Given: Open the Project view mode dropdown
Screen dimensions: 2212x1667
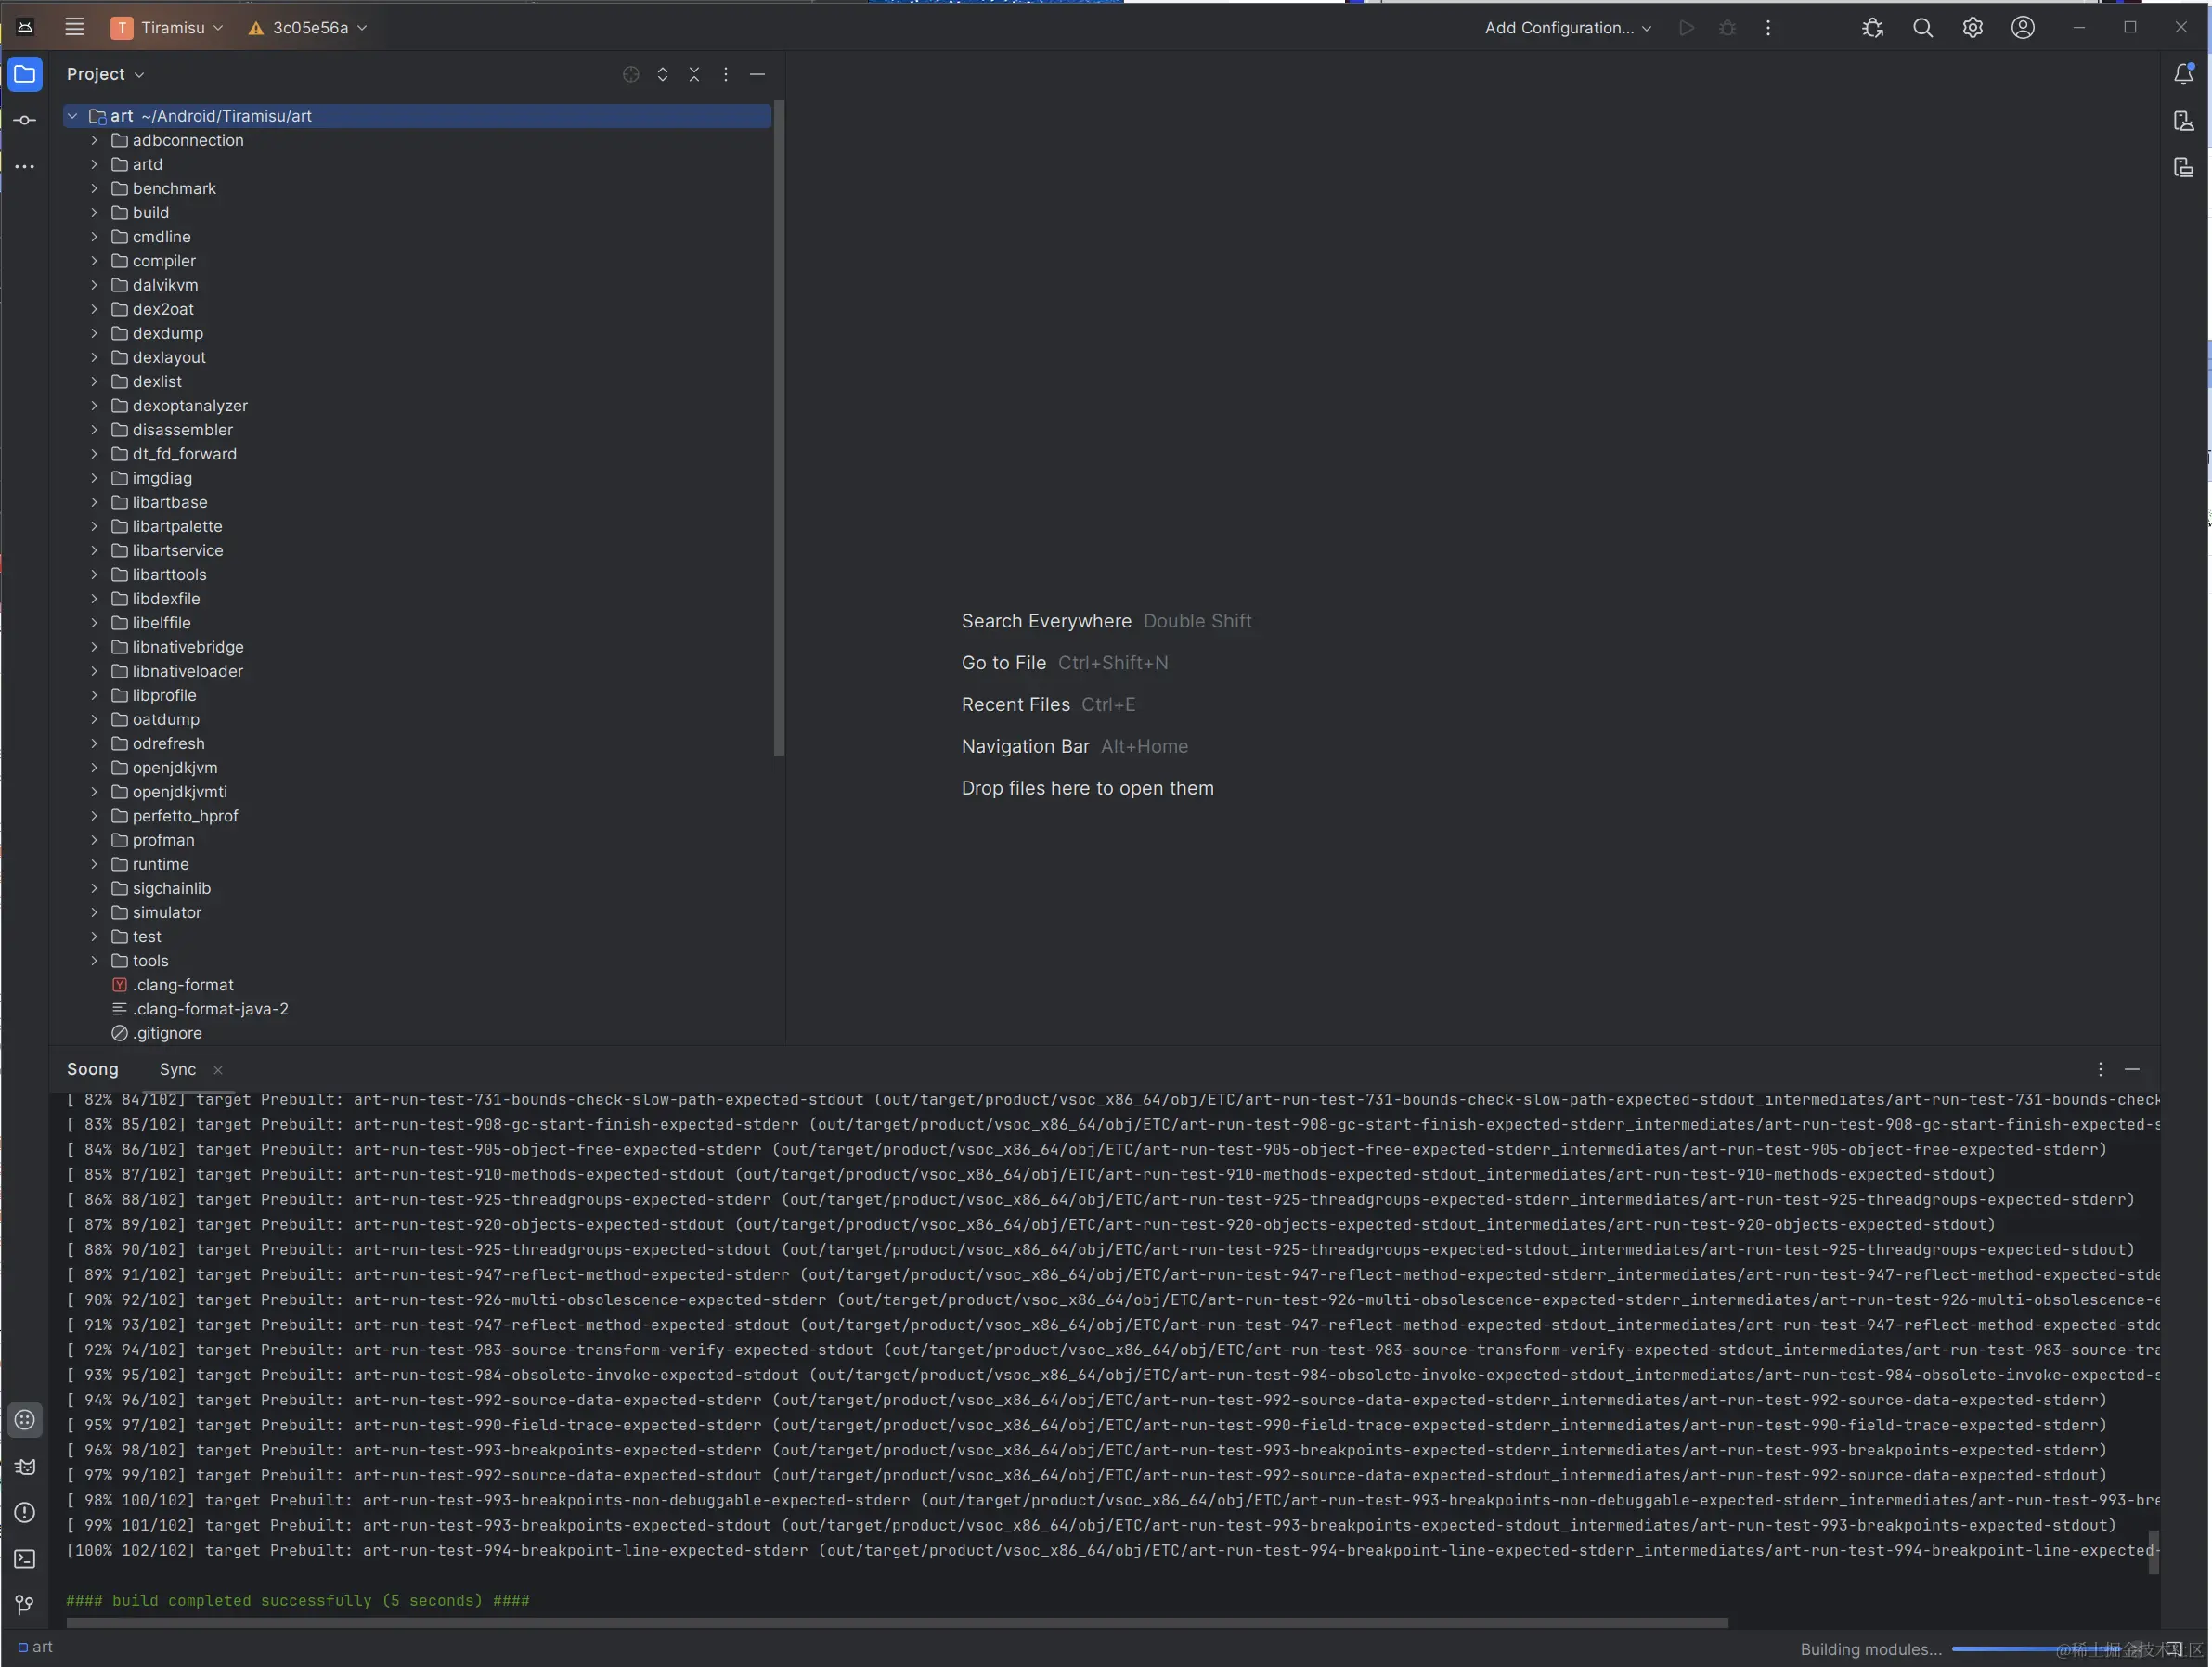Looking at the screenshot, I should 105,74.
